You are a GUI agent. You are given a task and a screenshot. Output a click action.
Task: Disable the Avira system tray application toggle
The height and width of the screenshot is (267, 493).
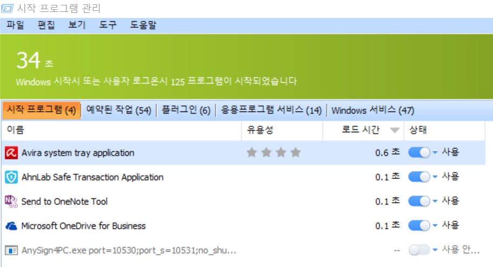(x=419, y=153)
